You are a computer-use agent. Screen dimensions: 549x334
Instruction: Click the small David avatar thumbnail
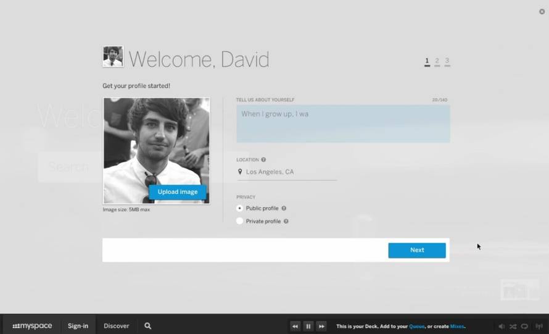click(113, 56)
